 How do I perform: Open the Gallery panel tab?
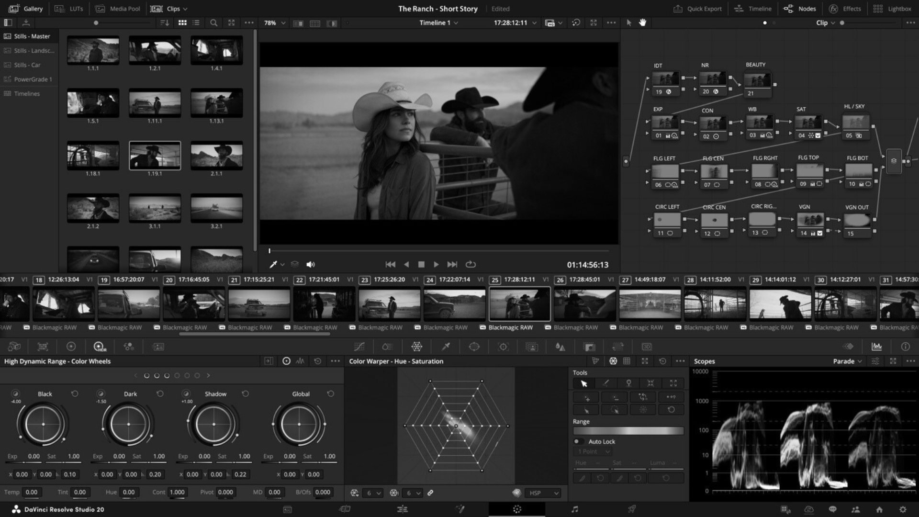tap(26, 9)
